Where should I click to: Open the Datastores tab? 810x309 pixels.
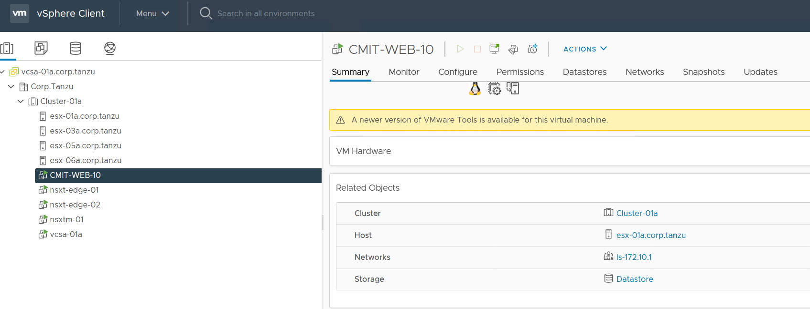pos(584,72)
